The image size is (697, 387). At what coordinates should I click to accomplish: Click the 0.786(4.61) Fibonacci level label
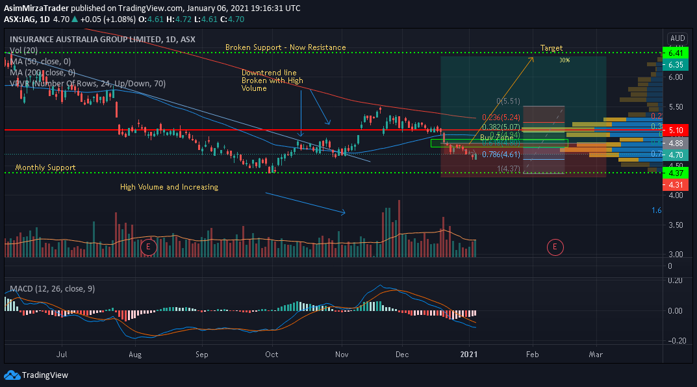(501, 154)
